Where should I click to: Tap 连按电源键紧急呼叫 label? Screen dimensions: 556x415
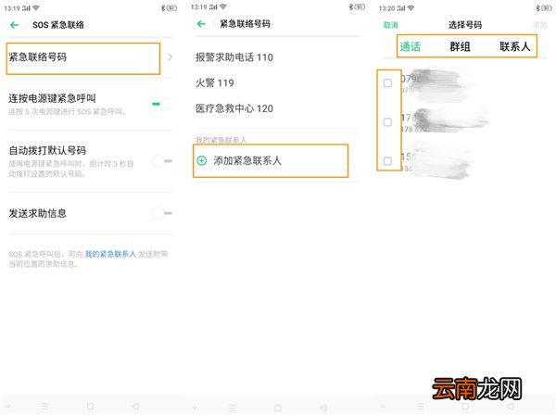click(x=52, y=98)
